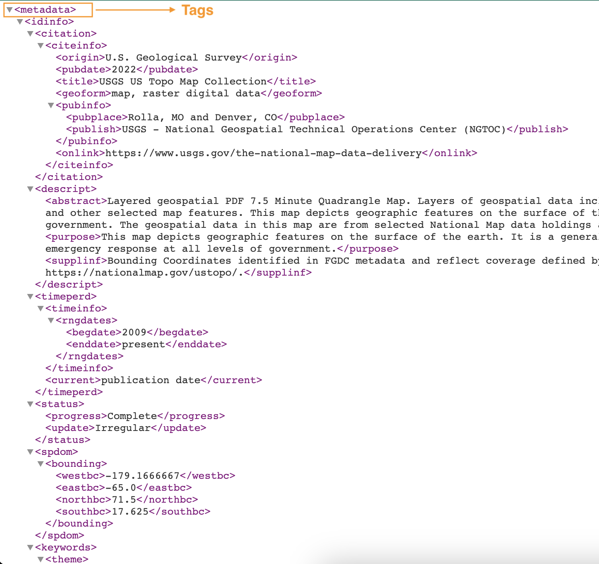599x564 pixels.
Task: Click the begdate value "2009"
Action: 134,332
